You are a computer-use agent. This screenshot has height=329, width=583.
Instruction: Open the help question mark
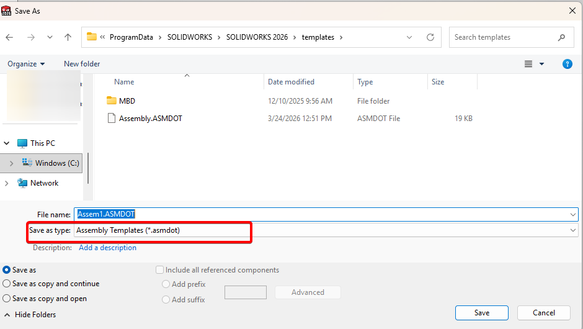point(567,64)
